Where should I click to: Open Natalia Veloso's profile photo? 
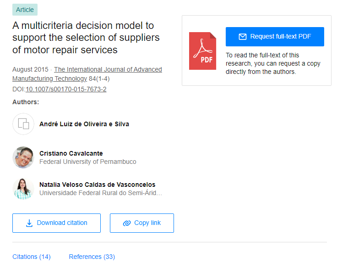pyautogui.click(x=23, y=189)
